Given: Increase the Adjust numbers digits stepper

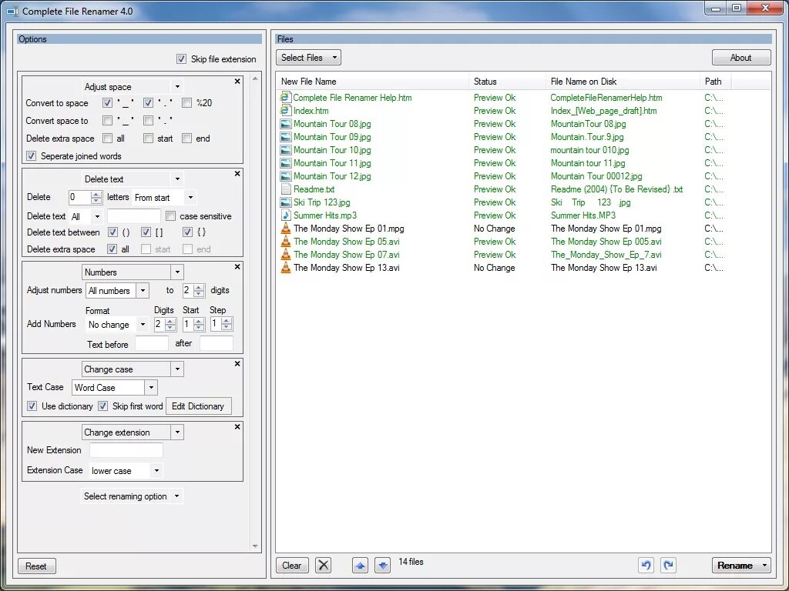Looking at the screenshot, I should (x=199, y=288).
